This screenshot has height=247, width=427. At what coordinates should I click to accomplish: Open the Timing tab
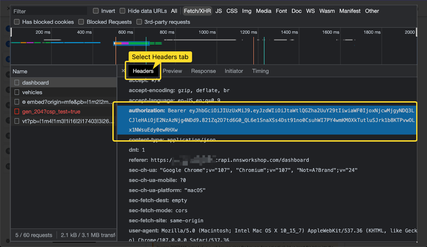[x=260, y=71]
